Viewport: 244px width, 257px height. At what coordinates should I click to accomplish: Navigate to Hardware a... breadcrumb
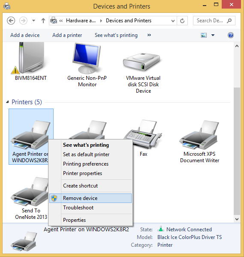(81, 21)
